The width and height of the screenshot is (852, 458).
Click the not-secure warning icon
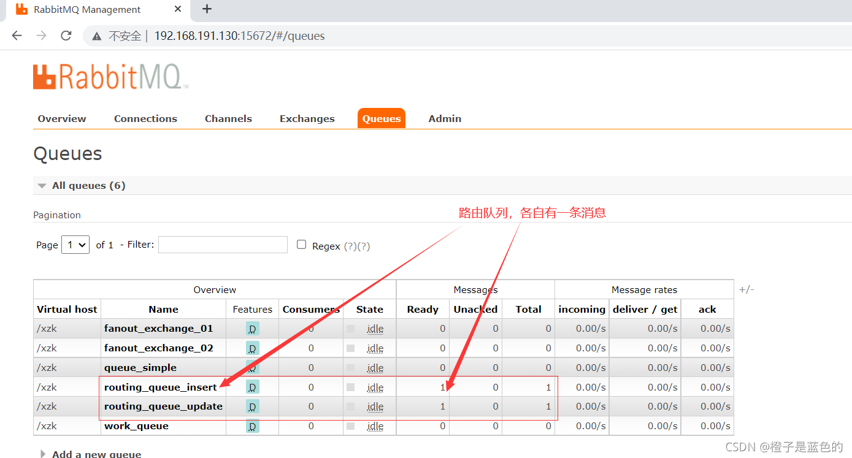97,36
